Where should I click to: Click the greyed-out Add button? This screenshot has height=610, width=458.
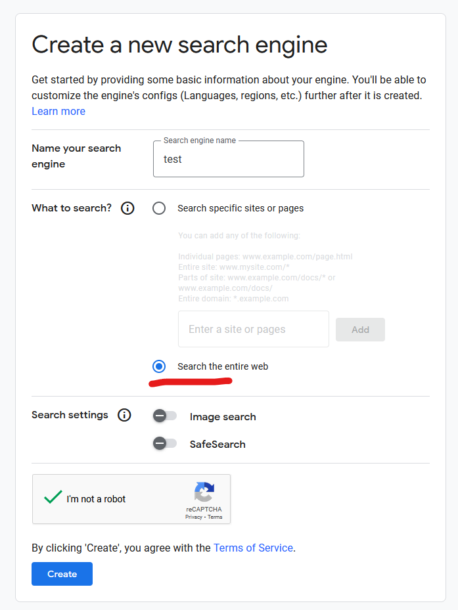(x=360, y=330)
